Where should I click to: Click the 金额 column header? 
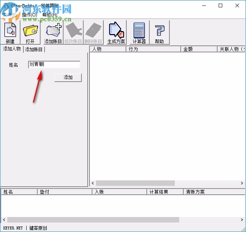click(199, 49)
